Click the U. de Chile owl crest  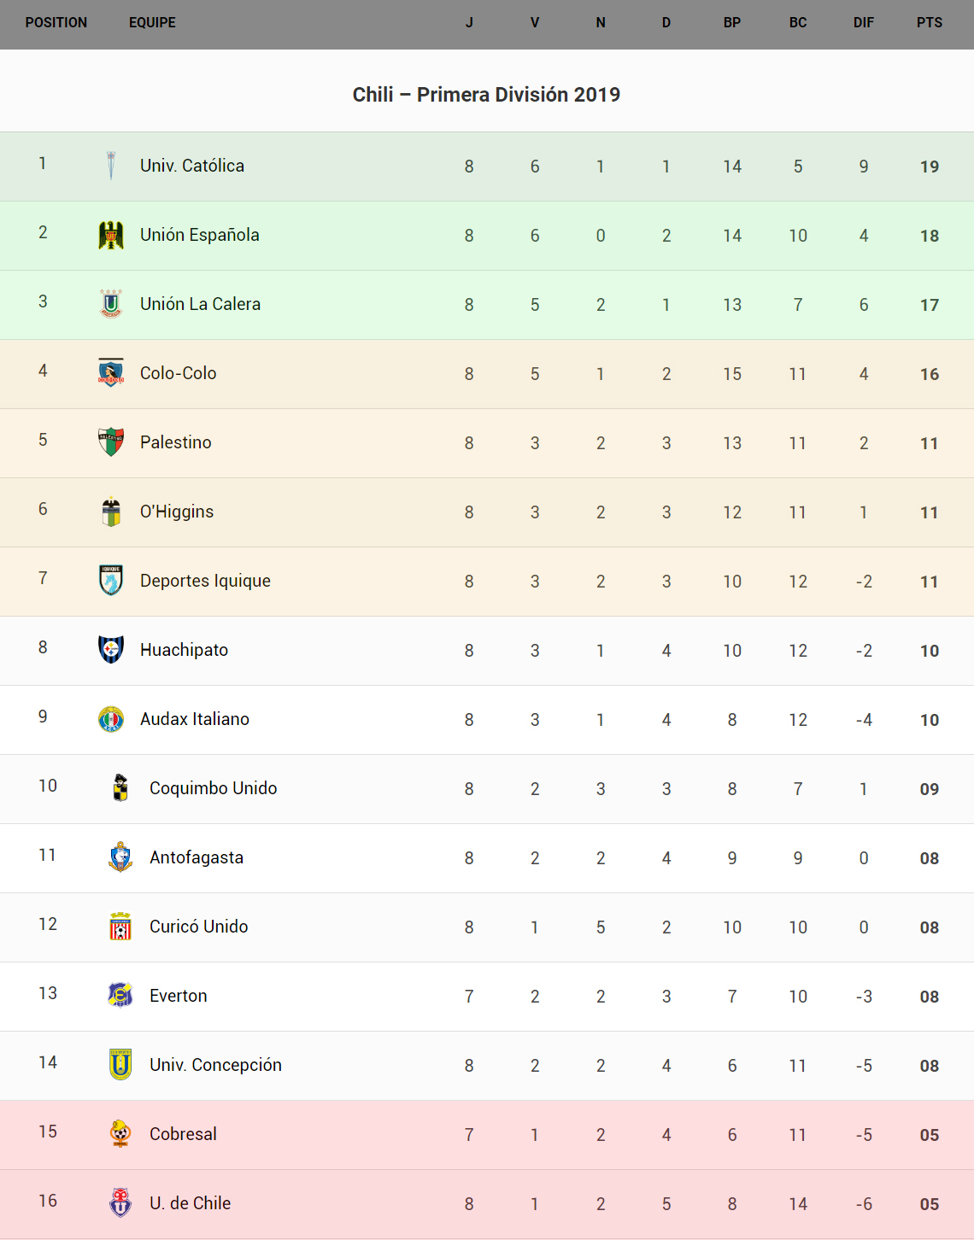click(x=120, y=1203)
